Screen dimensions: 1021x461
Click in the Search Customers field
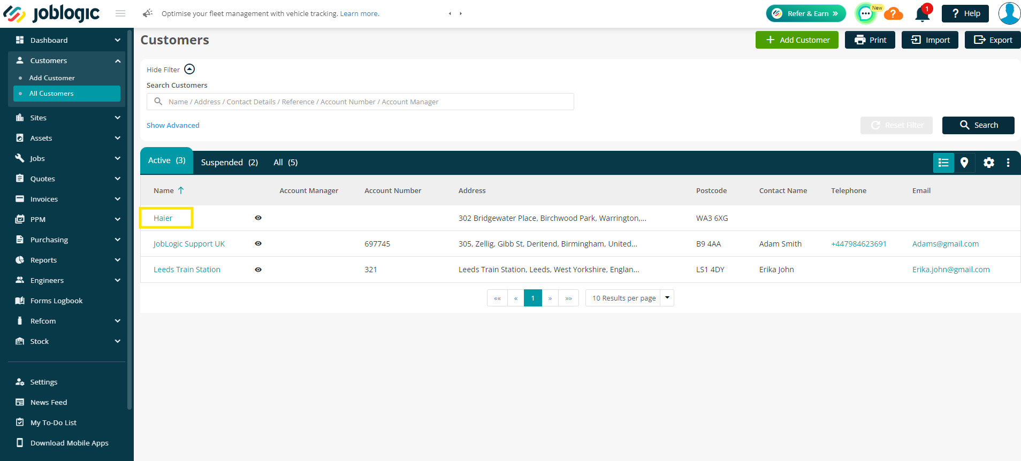360,102
